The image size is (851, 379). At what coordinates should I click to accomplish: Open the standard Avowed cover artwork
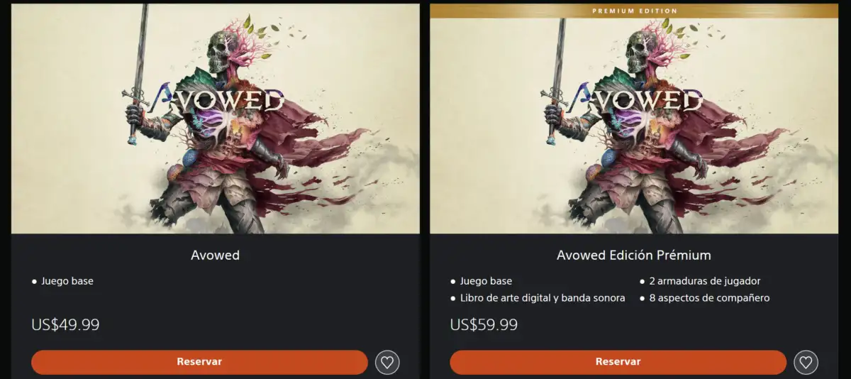coord(216,119)
